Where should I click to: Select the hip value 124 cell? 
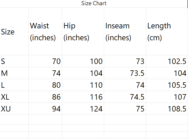tap(83, 109)
